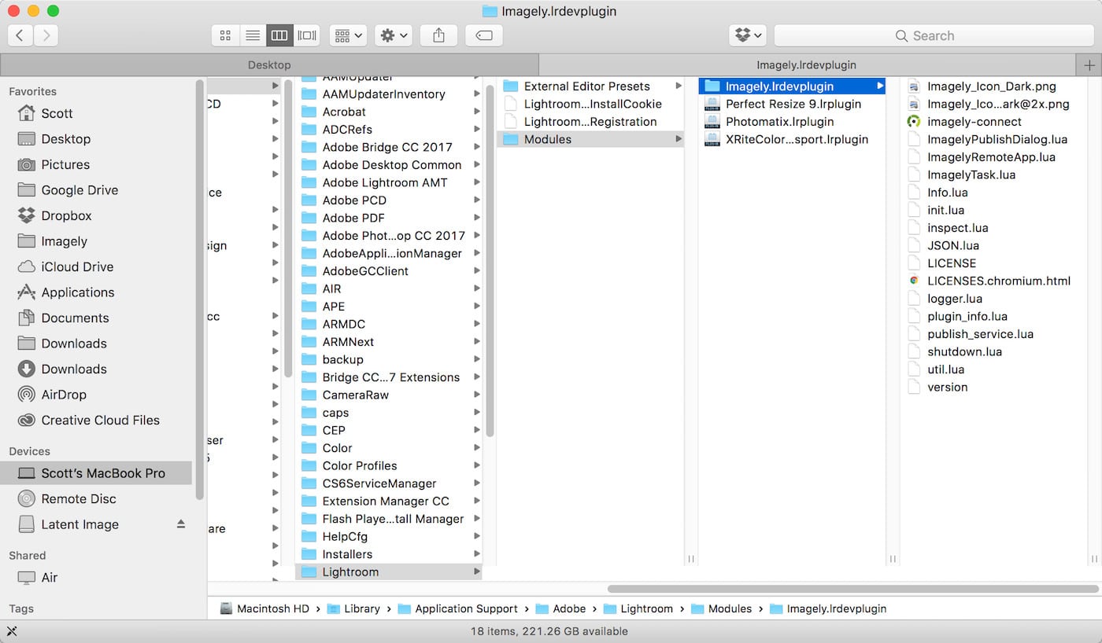Click Adobe in the path bar

[560, 608]
